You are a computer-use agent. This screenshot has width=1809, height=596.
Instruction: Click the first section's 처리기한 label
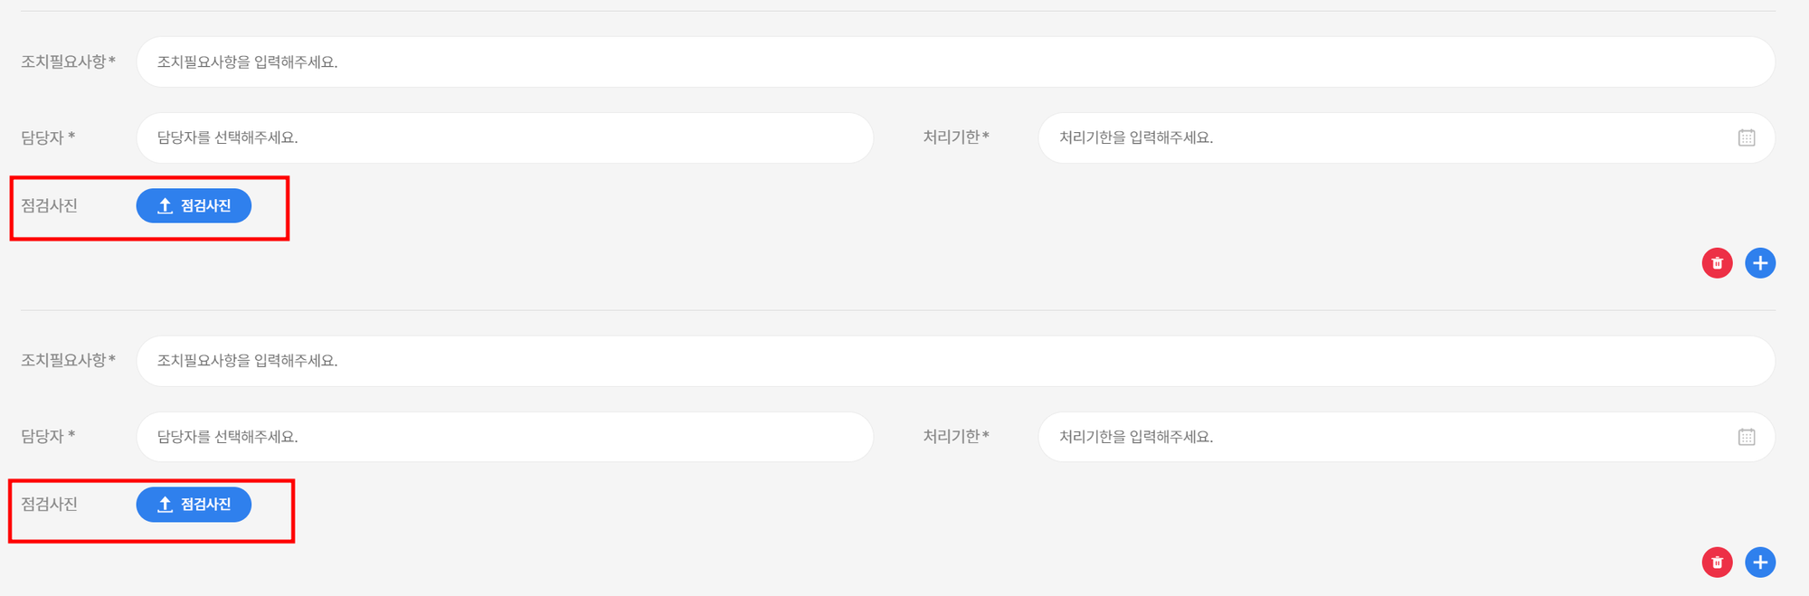[956, 137]
